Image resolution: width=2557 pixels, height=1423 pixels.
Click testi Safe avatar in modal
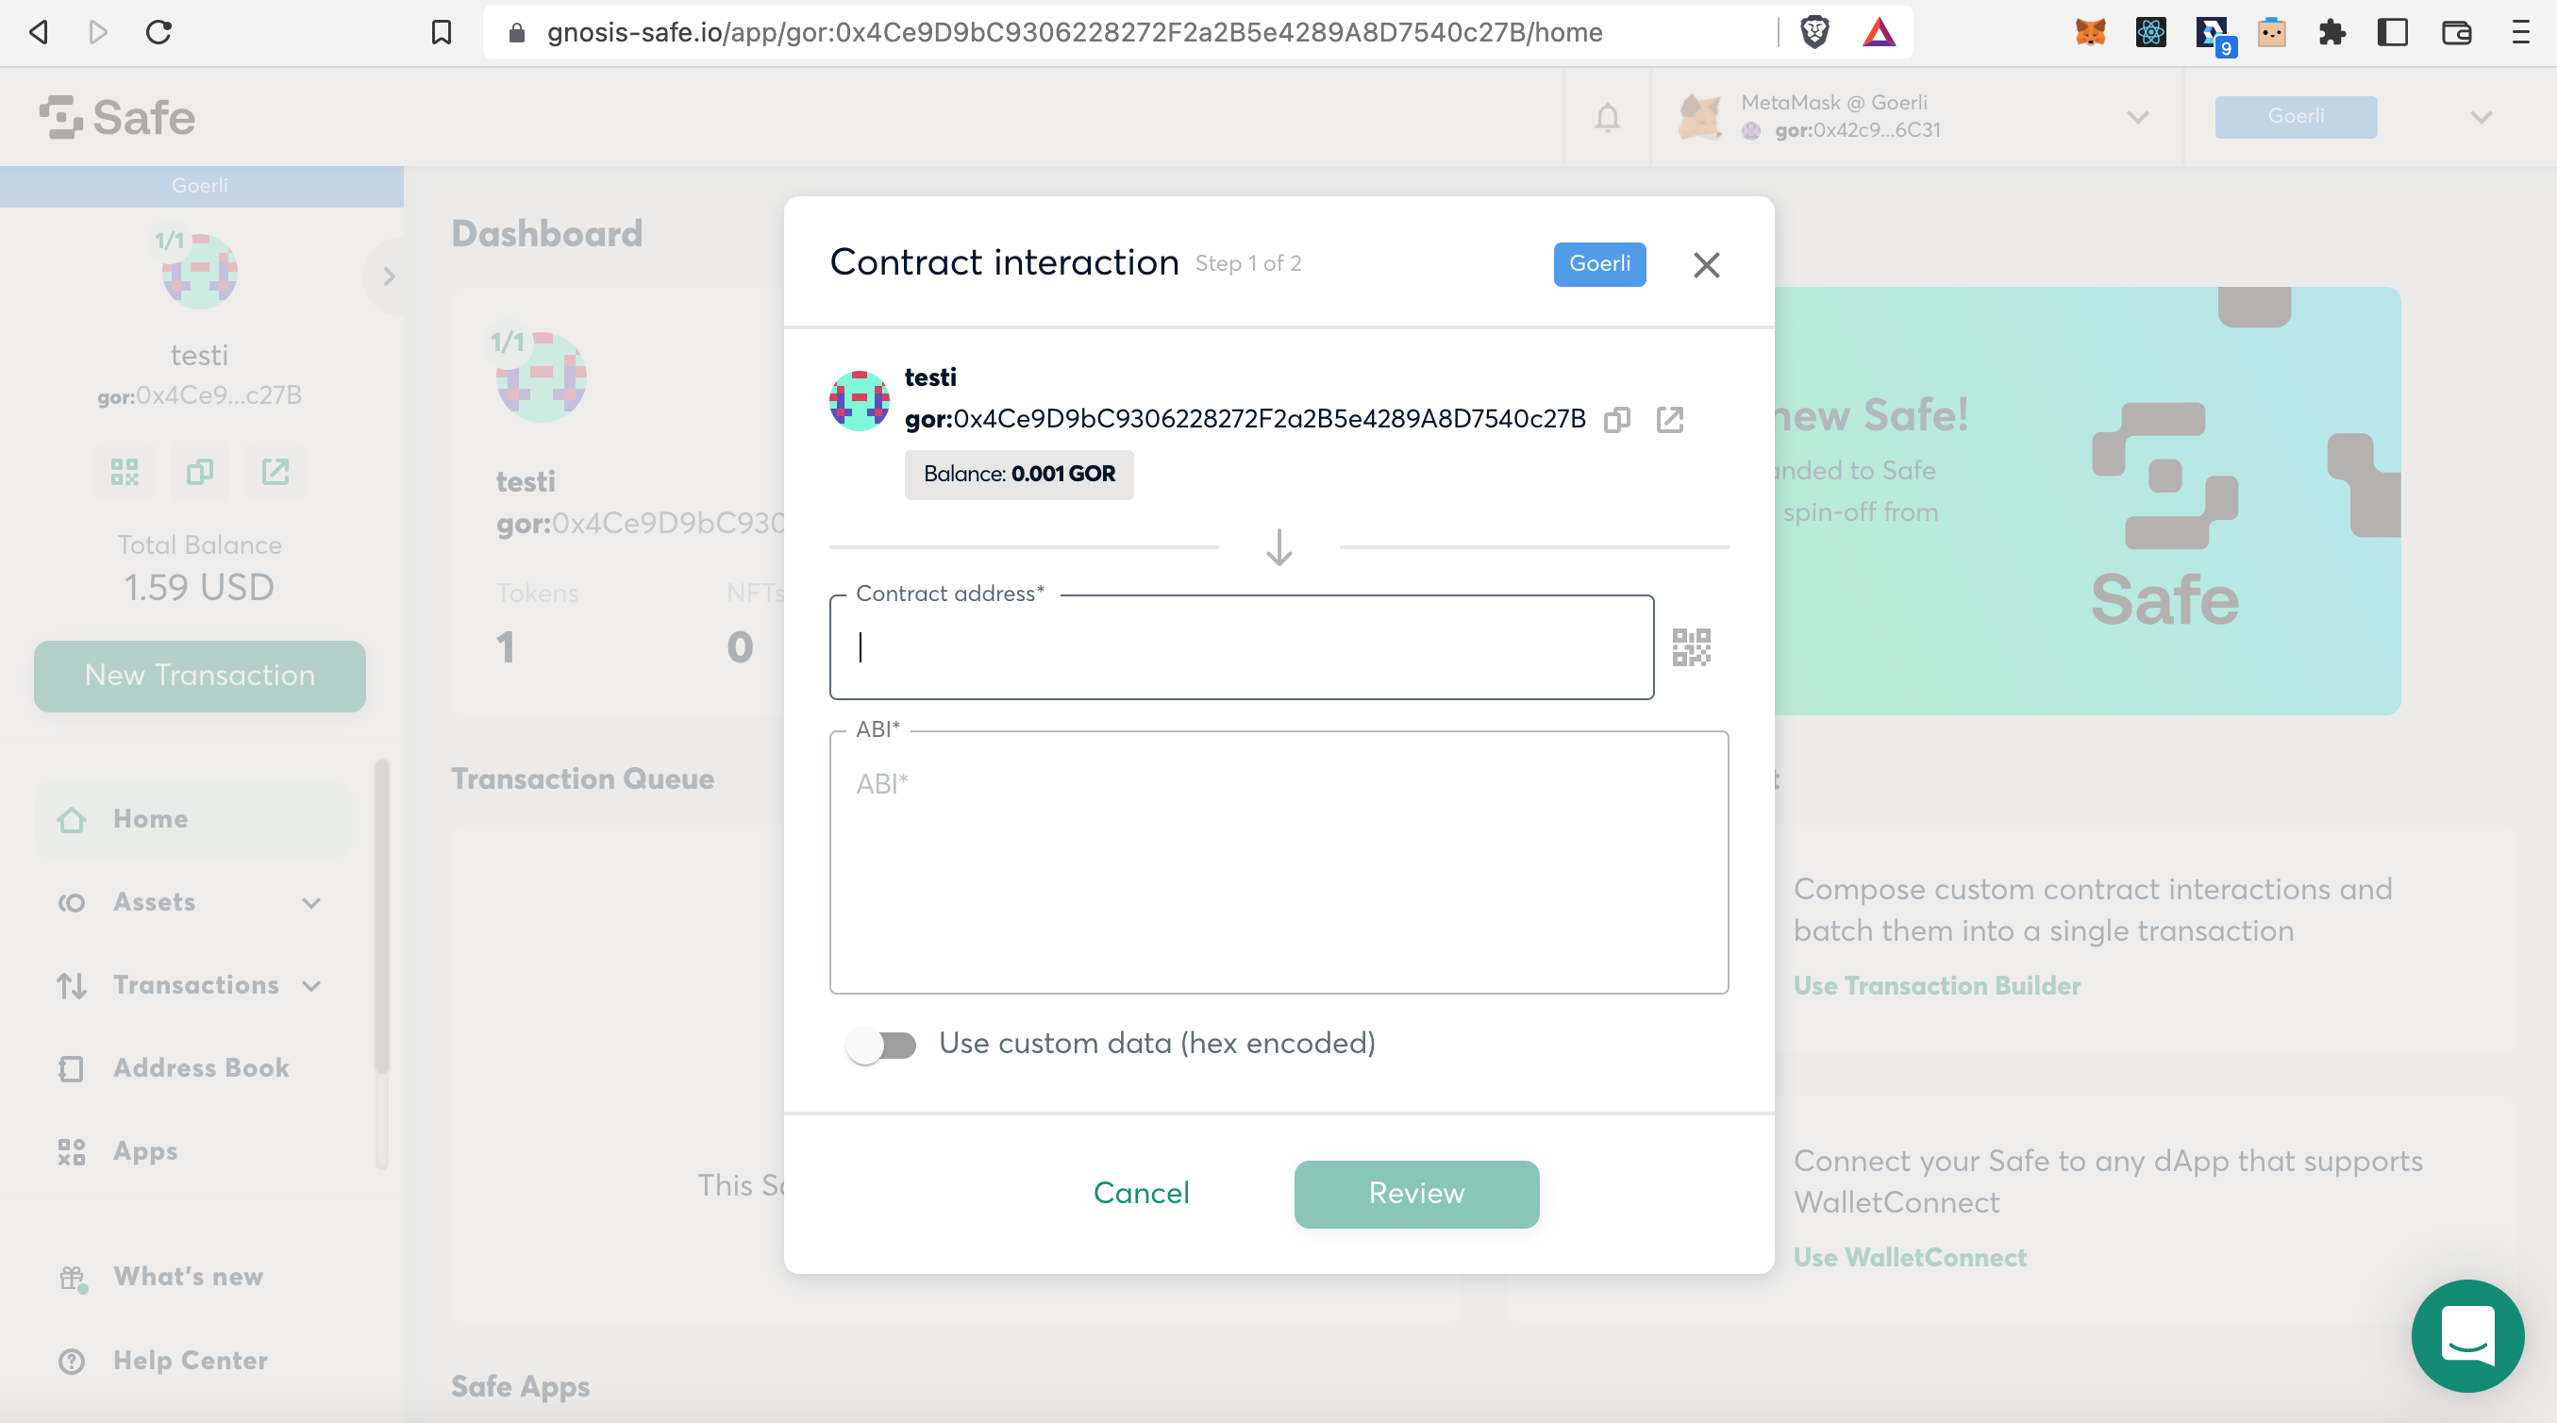[860, 401]
